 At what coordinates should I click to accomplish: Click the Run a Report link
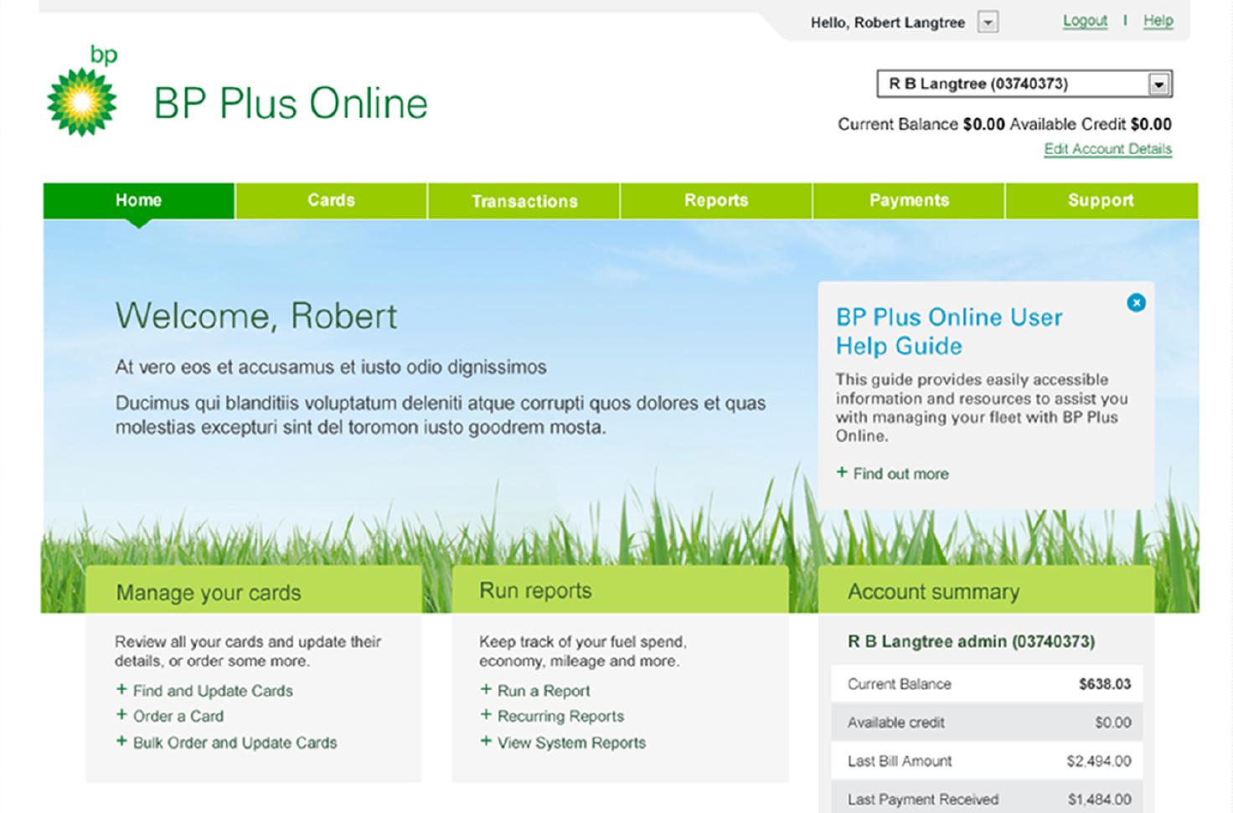535,691
